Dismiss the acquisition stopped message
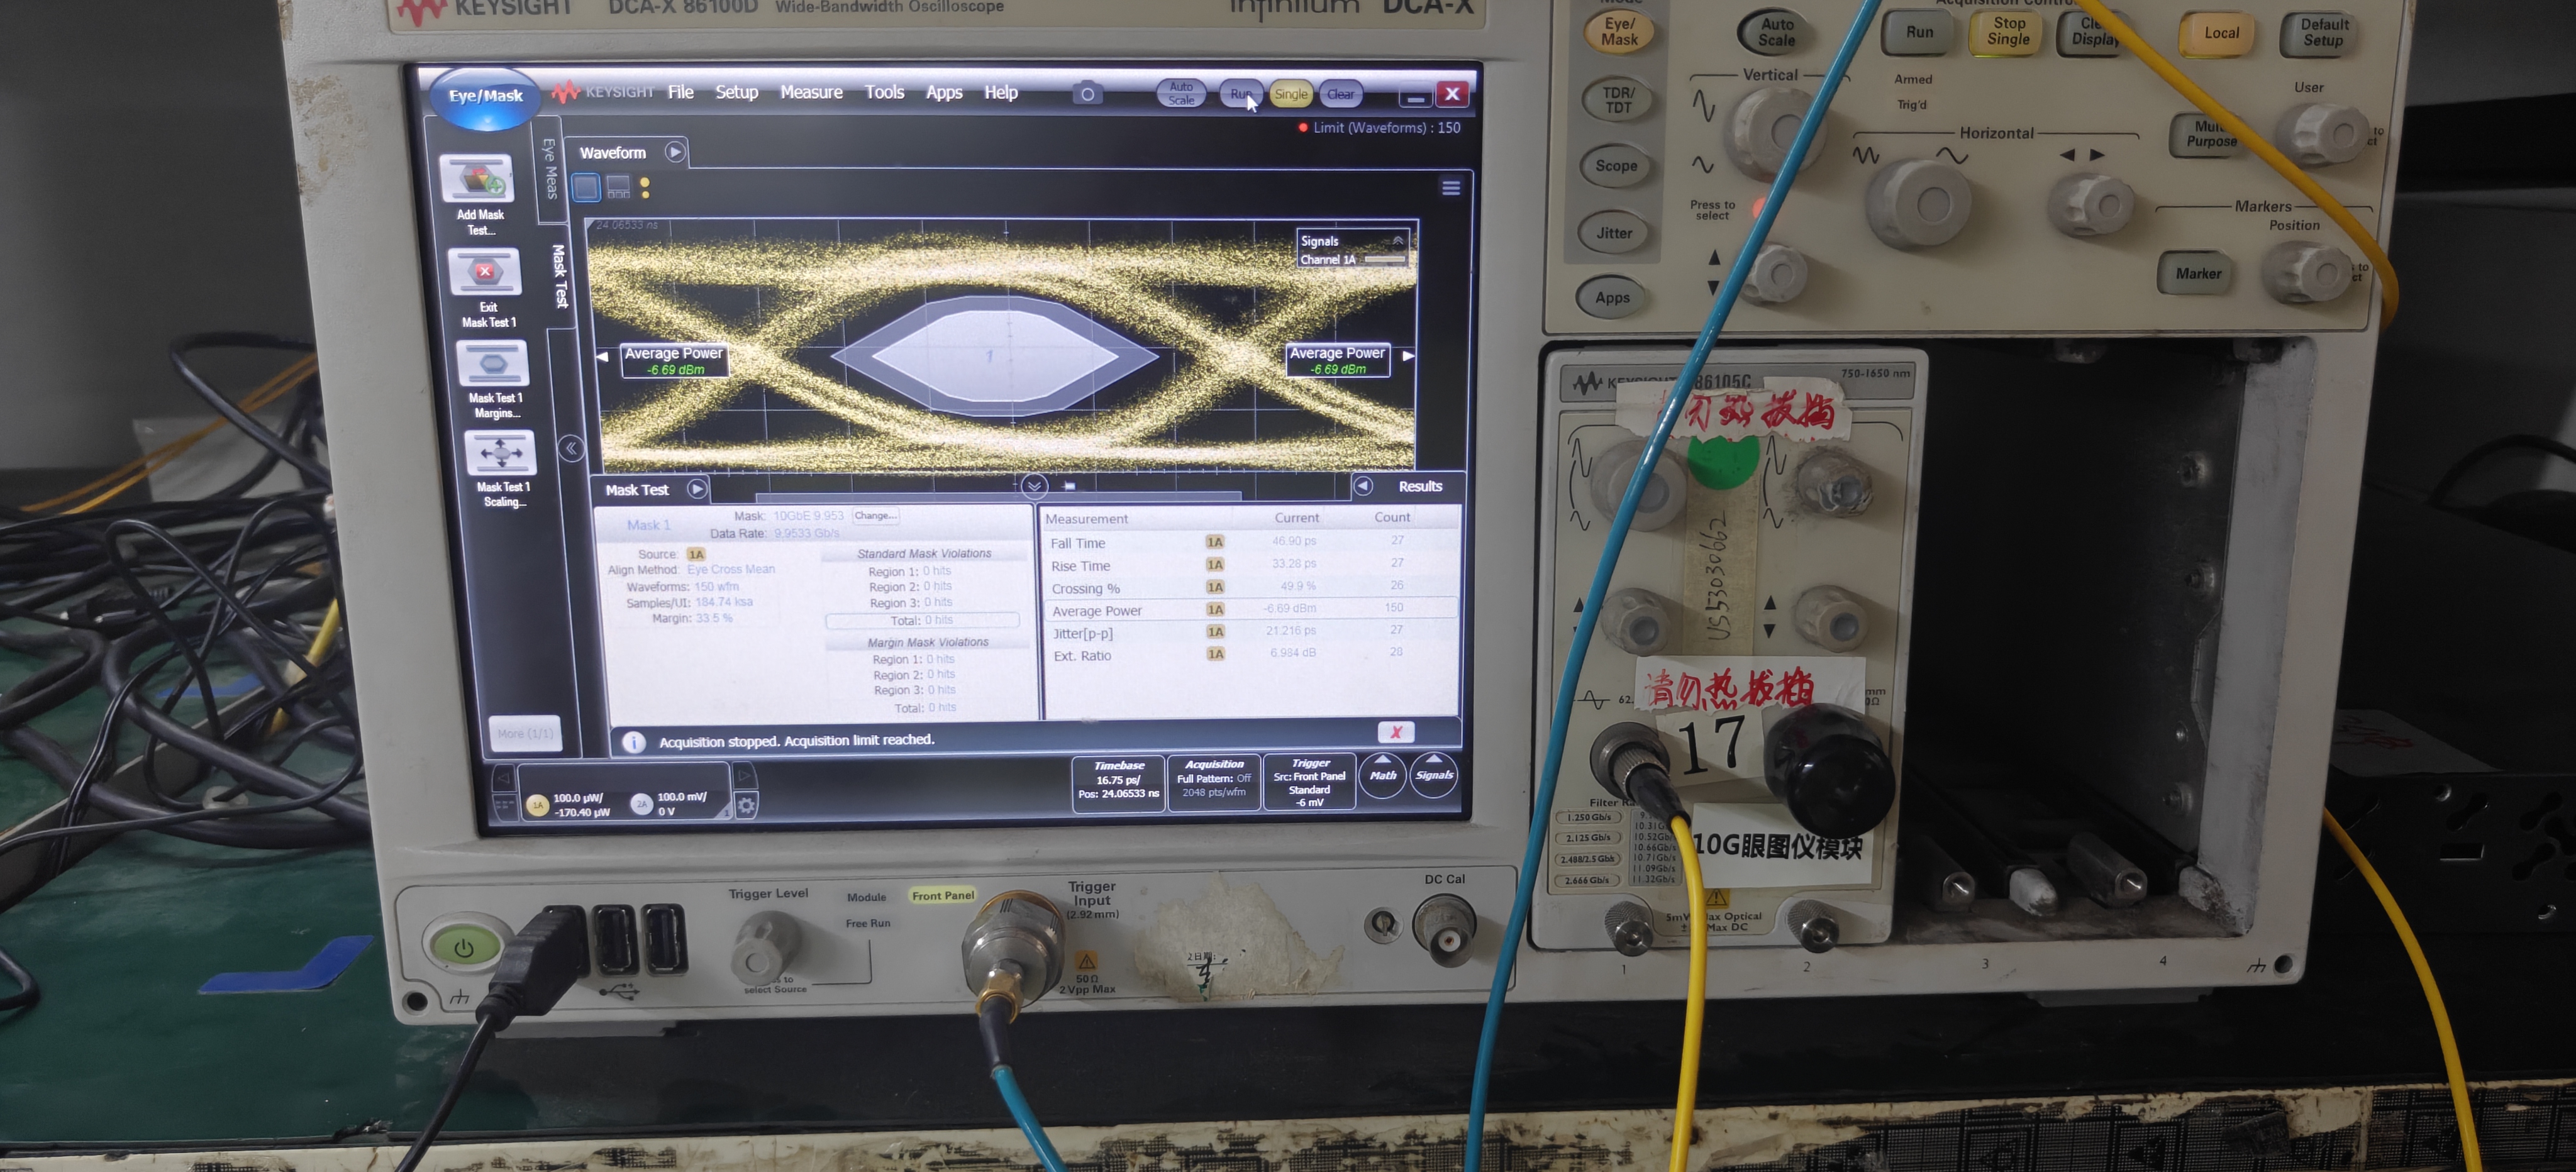This screenshot has height=1172, width=2576. (1395, 732)
